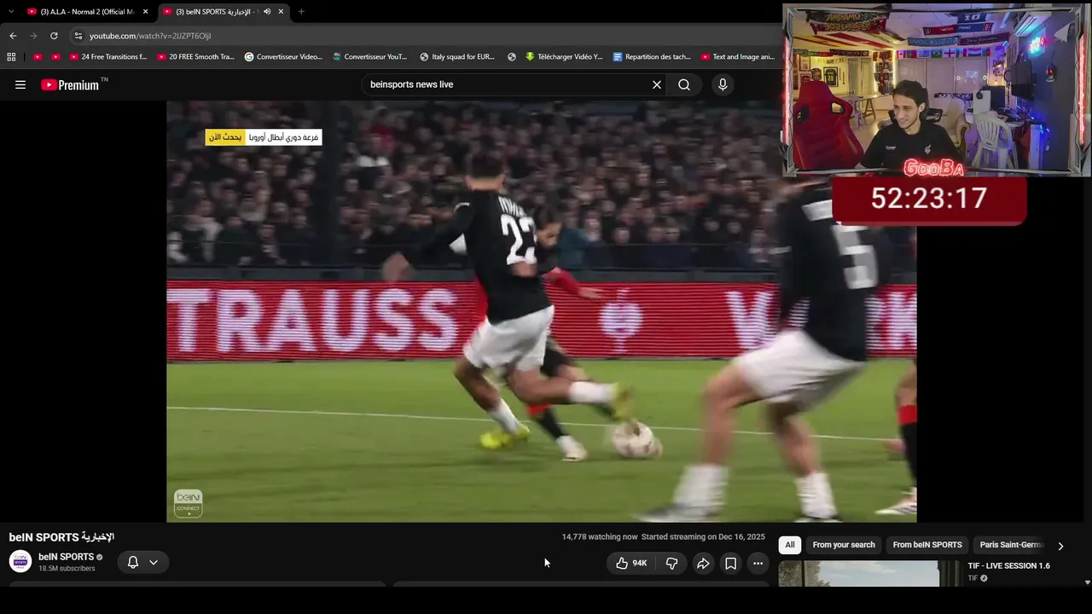Show more filter chips with right chevron
Viewport: 1092px width, 614px height.
pos(1060,546)
